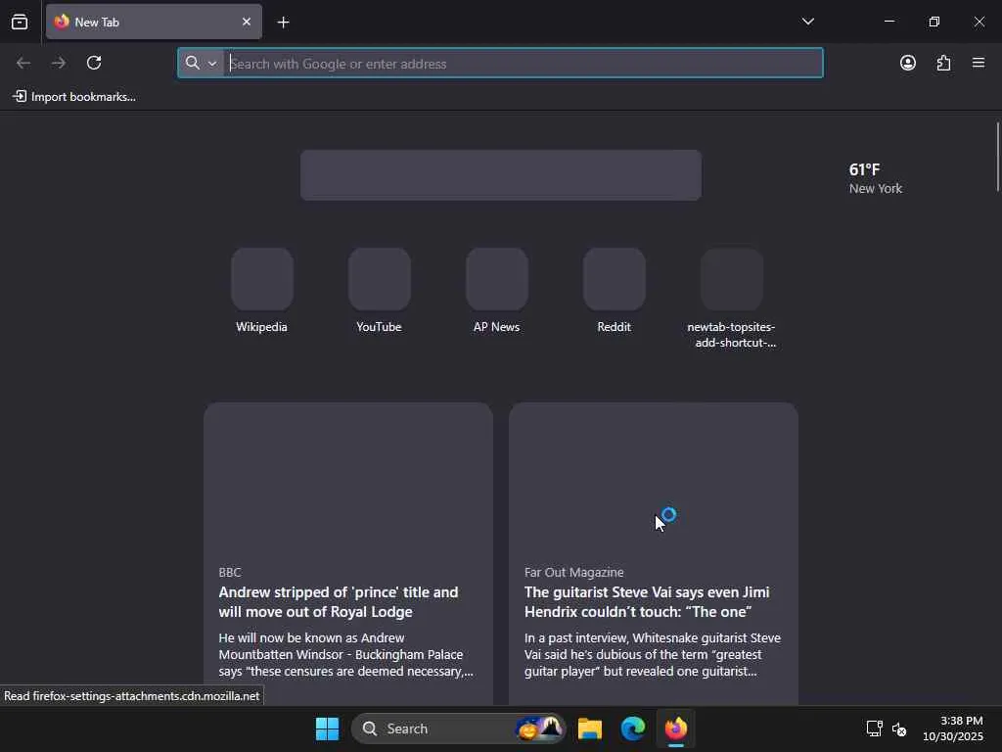The image size is (1002, 752).
Task: Click the Firefox logo on the tab
Action: point(62,22)
